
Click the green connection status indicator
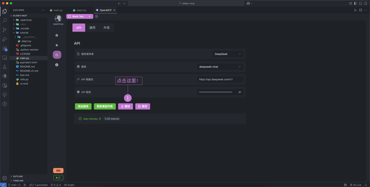[58, 177]
